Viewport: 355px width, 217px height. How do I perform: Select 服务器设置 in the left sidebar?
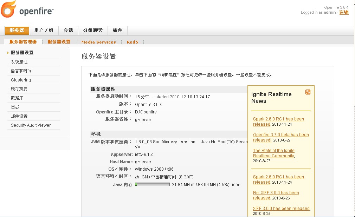pos(22,53)
